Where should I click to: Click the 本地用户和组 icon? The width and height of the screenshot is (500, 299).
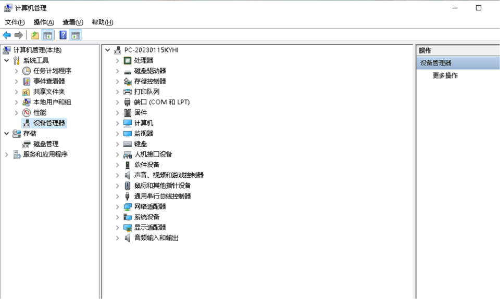click(x=27, y=102)
